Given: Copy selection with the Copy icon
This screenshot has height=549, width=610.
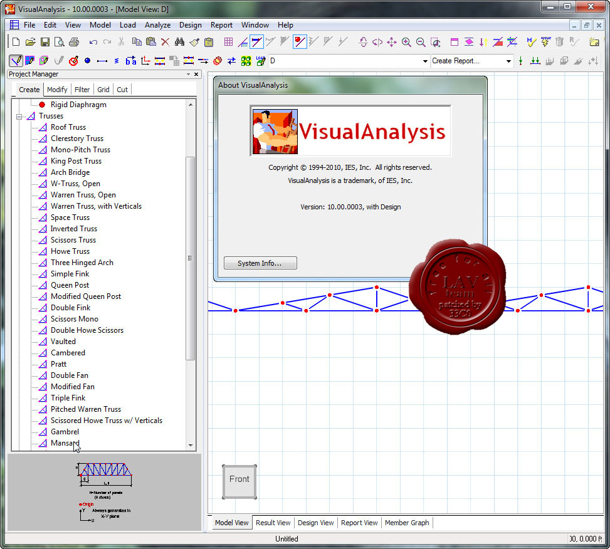Looking at the screenshot, I should (x=137, y=42).
